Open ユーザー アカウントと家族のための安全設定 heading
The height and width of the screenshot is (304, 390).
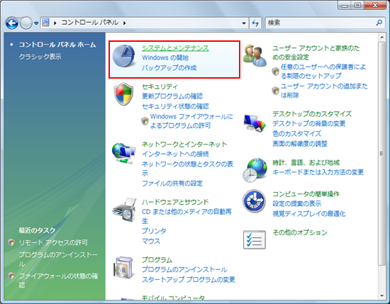pos(316,52)
